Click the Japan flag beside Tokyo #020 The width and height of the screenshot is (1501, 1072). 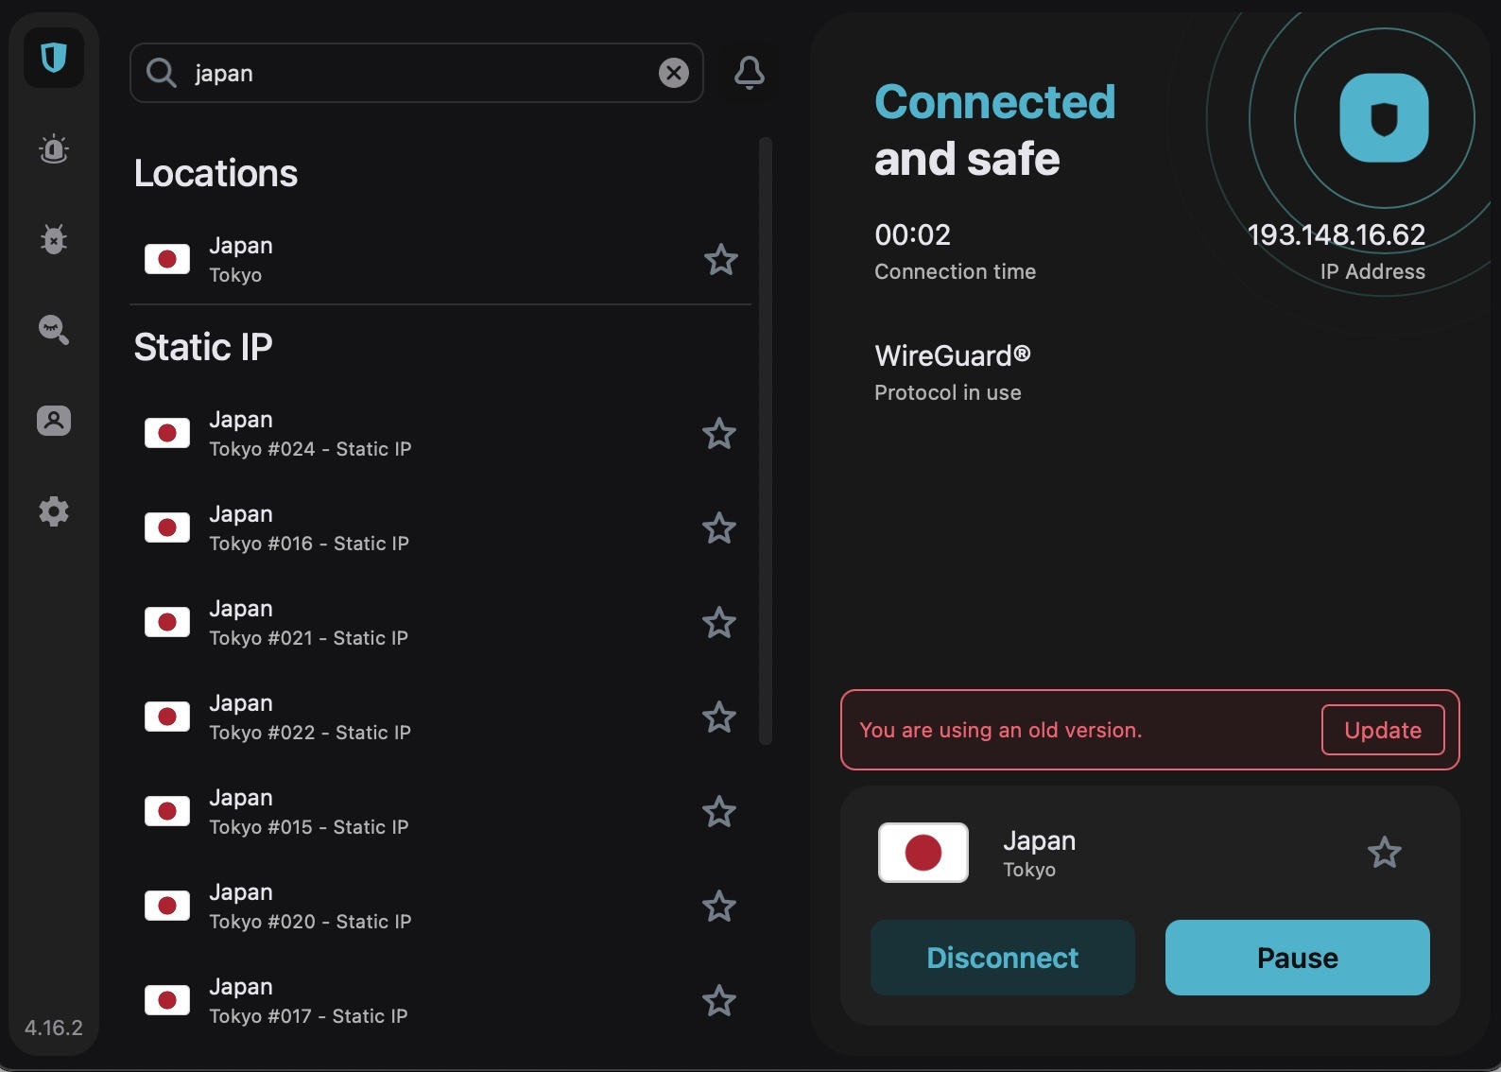(167, 907)
